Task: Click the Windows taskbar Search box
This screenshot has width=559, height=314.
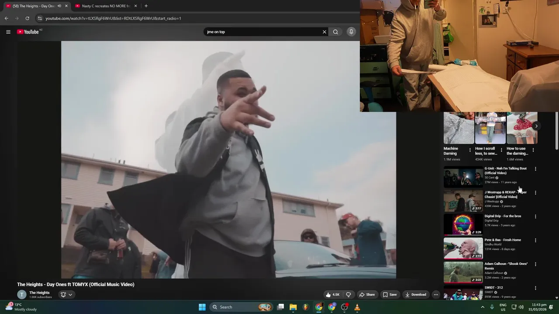Action: (241, 307)
